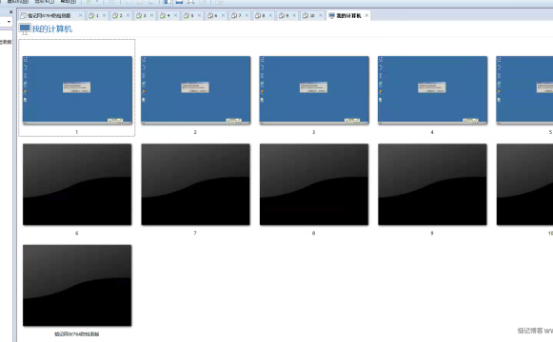
Task: Toggle the thumbnail bar toolbar icon
Action: [x=180, y=2]
